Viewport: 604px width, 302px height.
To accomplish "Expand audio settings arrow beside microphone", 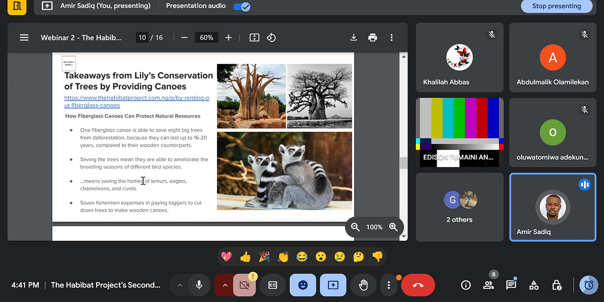I will [x=179, y=285].
